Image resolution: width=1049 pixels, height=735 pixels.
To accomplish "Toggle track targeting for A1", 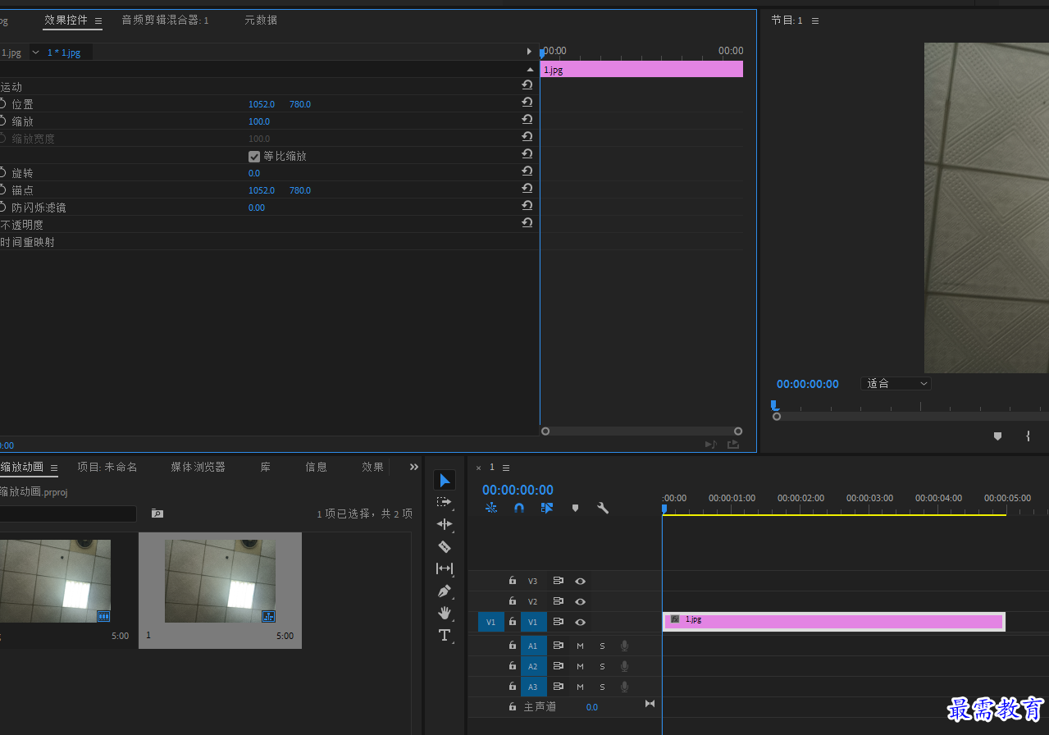I will [x=533, y=646].
